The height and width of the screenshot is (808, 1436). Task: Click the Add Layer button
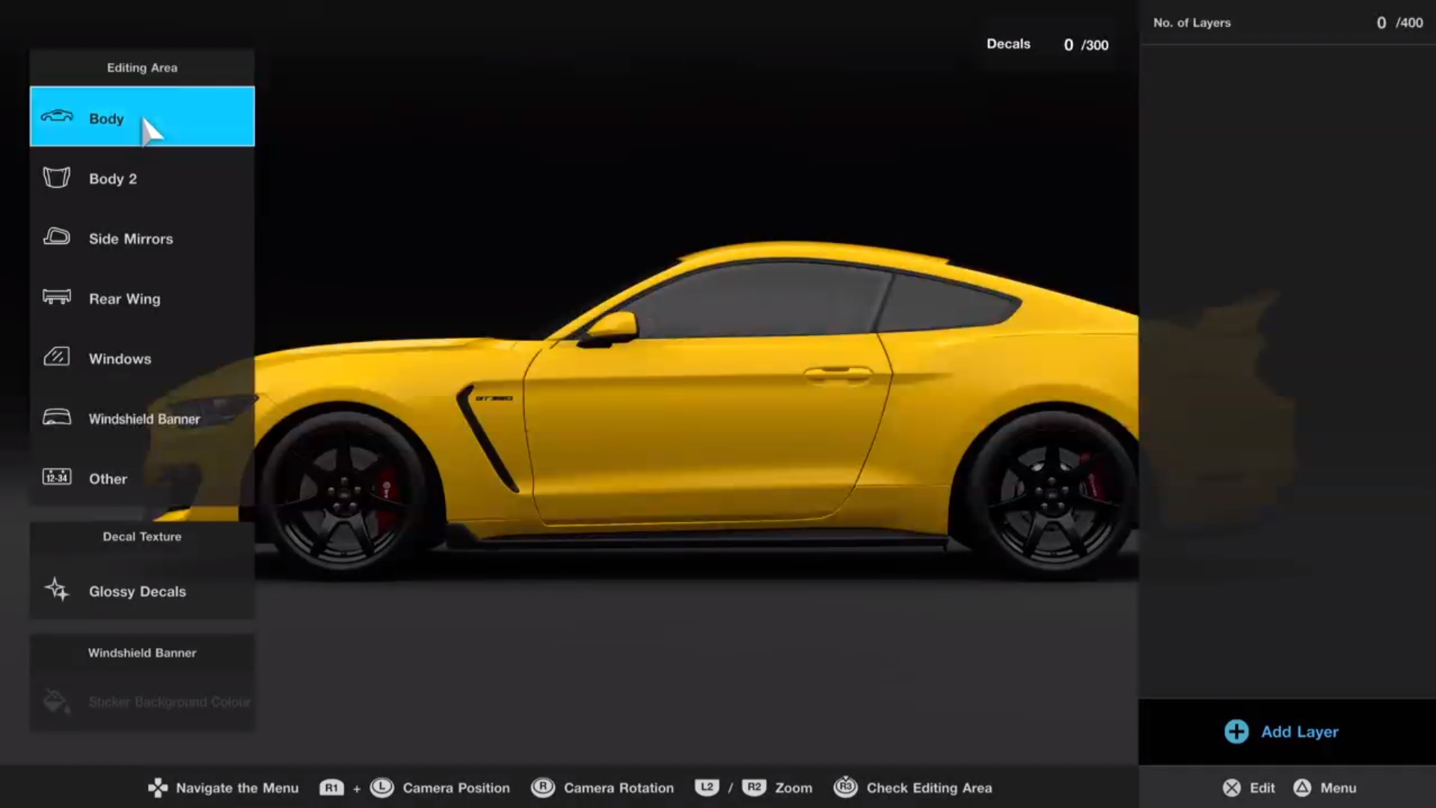1280,732
